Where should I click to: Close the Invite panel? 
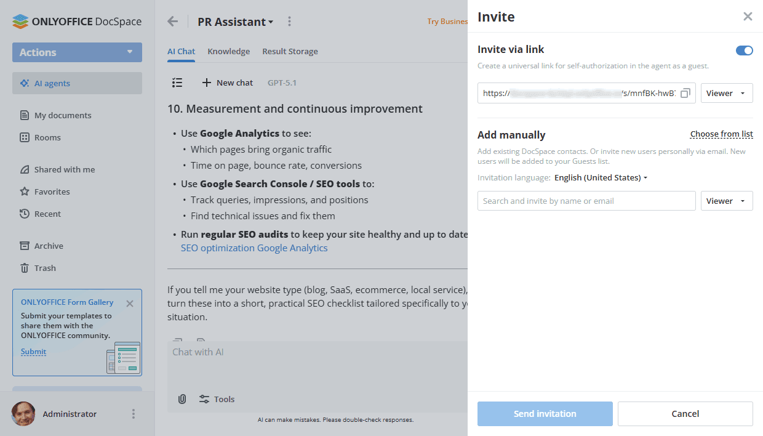click(748, 17)
